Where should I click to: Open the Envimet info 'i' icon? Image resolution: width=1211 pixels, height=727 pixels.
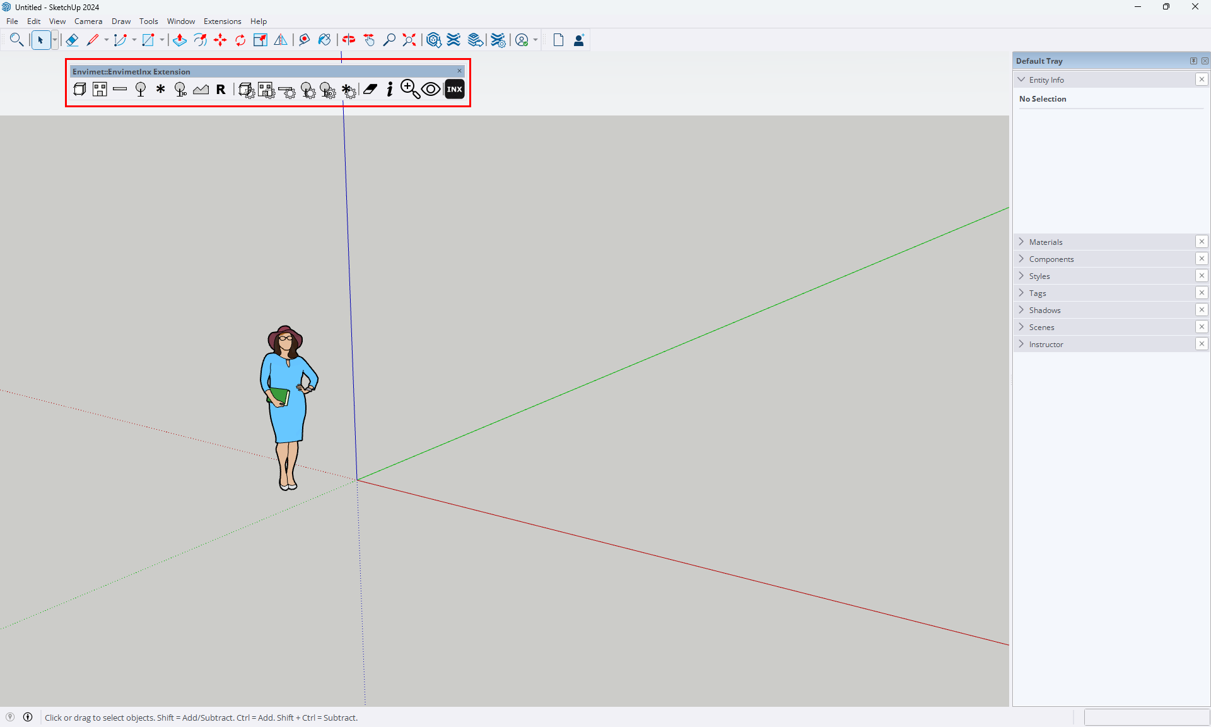point(390,90)
